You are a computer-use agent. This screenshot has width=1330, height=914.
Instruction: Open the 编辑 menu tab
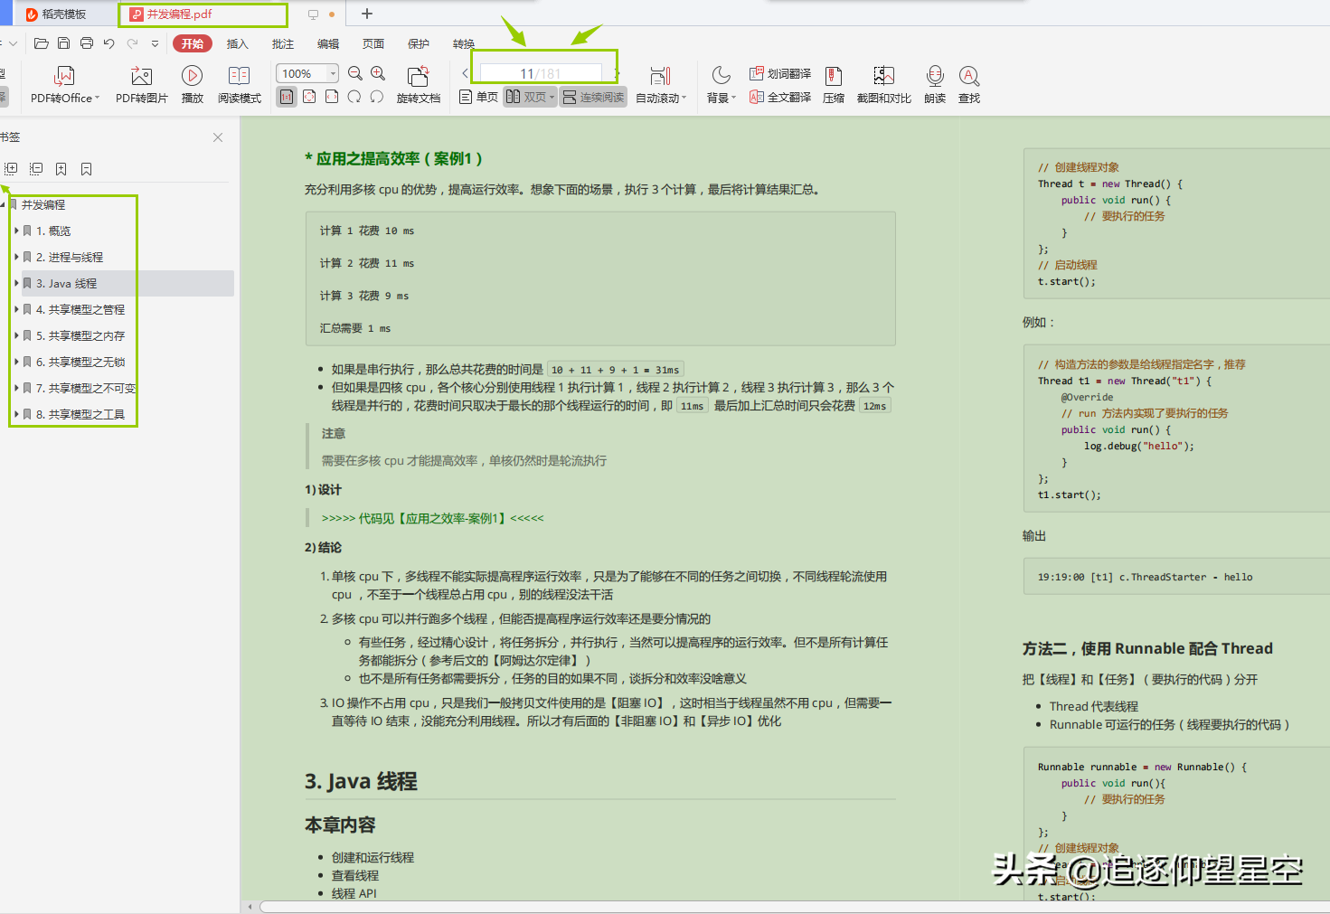tap(328, 43)
